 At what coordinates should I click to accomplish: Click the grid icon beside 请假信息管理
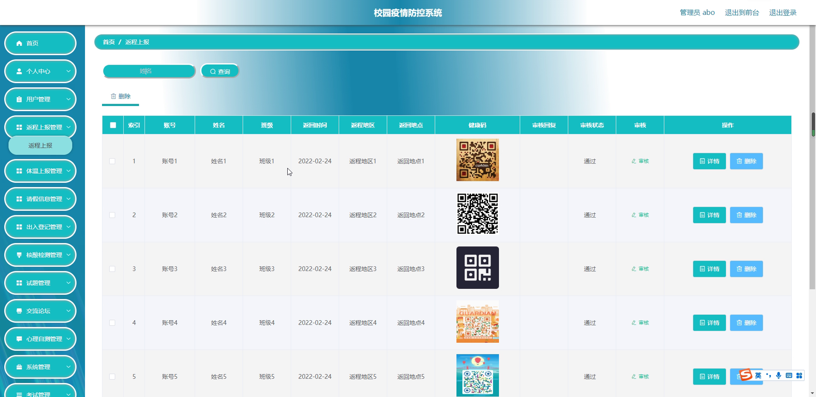pos(19,199)
